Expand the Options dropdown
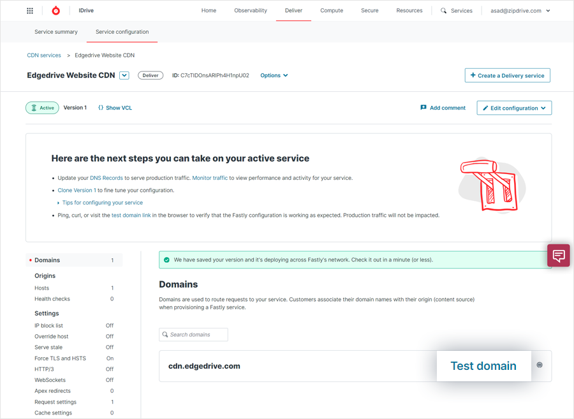This screenshot has height=419, width=574. pyautogui.click(x=274, y=75)
